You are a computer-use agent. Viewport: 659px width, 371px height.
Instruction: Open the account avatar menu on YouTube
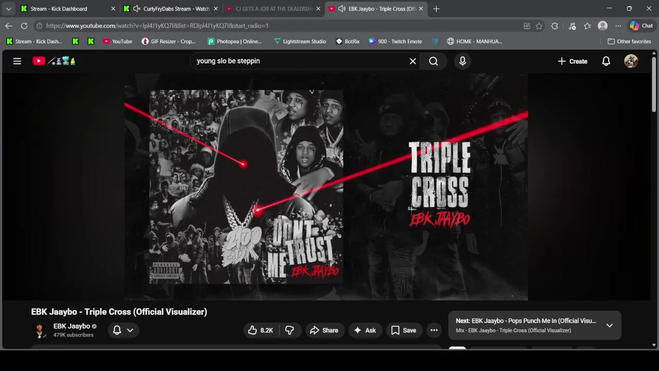pyautogui.click(x=631, y=61)
